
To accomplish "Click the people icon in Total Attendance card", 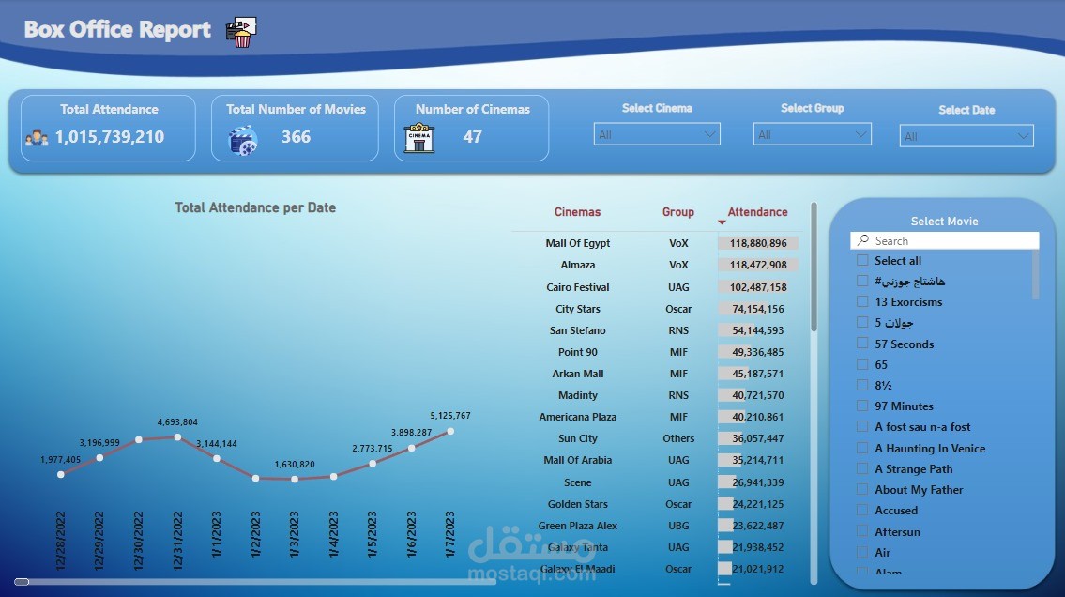I will (x=37, y=138).
